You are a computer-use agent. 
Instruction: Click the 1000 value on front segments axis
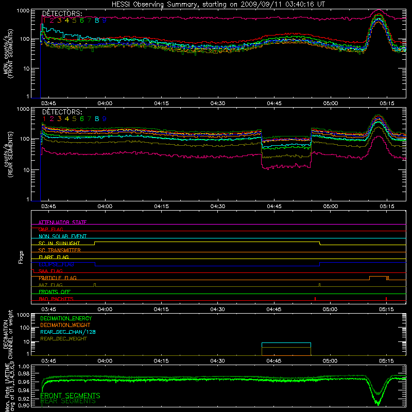pyautogui.click(x=23, y=11)
